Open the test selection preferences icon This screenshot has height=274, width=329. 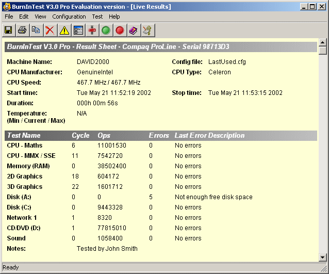78,30
